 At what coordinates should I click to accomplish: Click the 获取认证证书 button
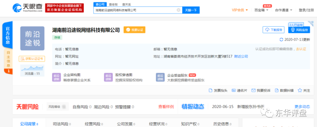[32, 59]
